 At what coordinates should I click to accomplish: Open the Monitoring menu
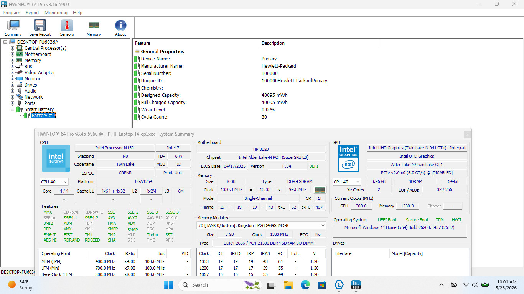(x=56, y=12)
